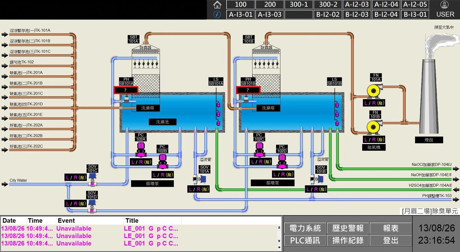Open the 電力系統 power system screen
This screenshot has width=460, height=252.
click(x=305, y=228)
